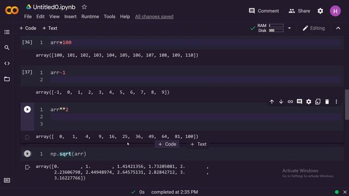
Task: Collapse the header with chevron up
Action: (338, 28)
